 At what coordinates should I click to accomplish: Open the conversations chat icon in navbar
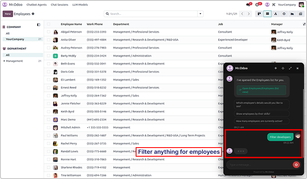pos(248,5)
